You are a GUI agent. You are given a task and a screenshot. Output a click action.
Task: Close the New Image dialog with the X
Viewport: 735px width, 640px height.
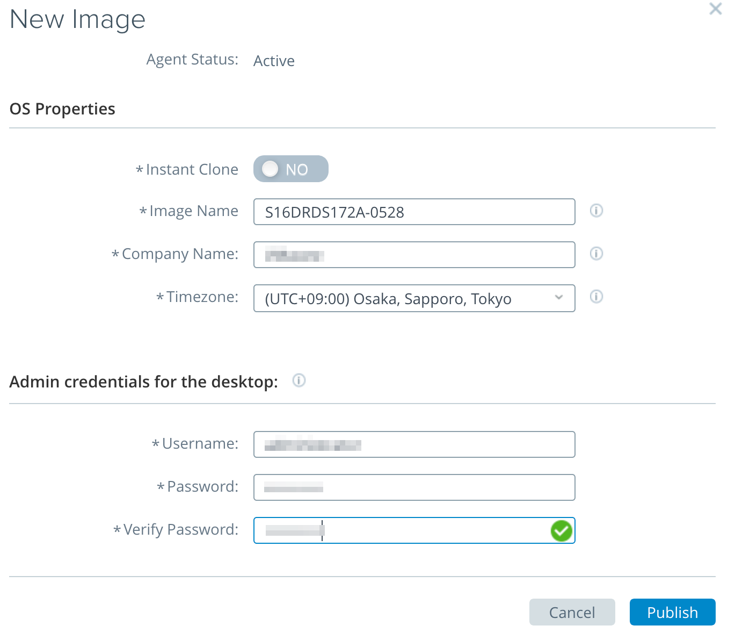click(x=715, y=9)
